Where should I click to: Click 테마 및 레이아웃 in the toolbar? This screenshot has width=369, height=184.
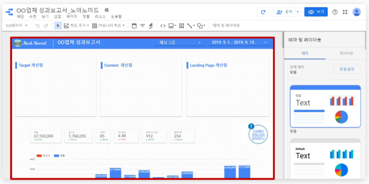(x=226, y=26)
